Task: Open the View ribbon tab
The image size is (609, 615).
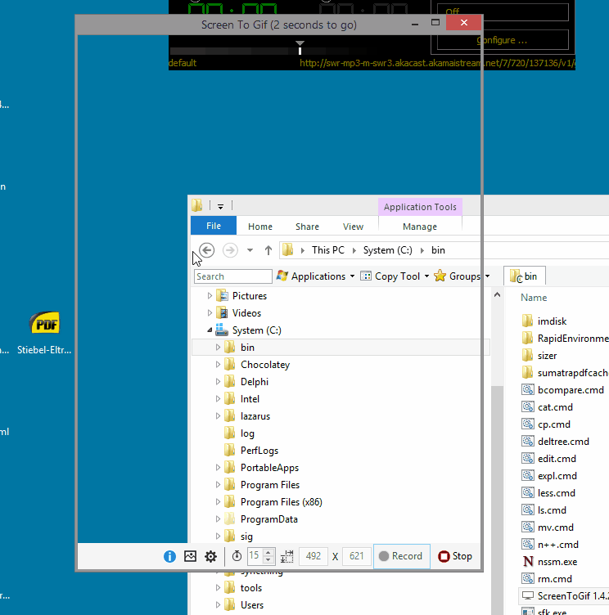Action: point(353,227)
